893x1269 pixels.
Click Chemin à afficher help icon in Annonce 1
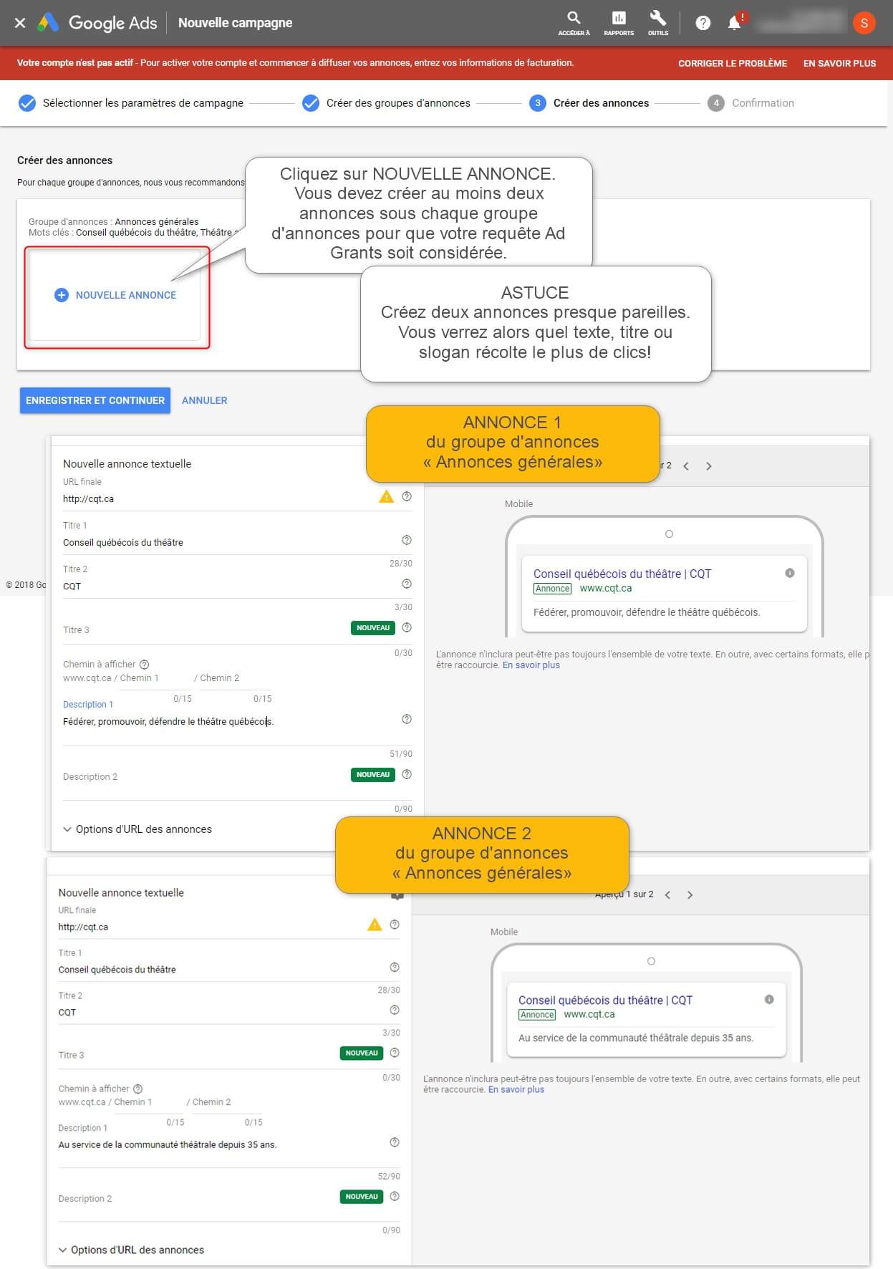(x=144, y=665)
